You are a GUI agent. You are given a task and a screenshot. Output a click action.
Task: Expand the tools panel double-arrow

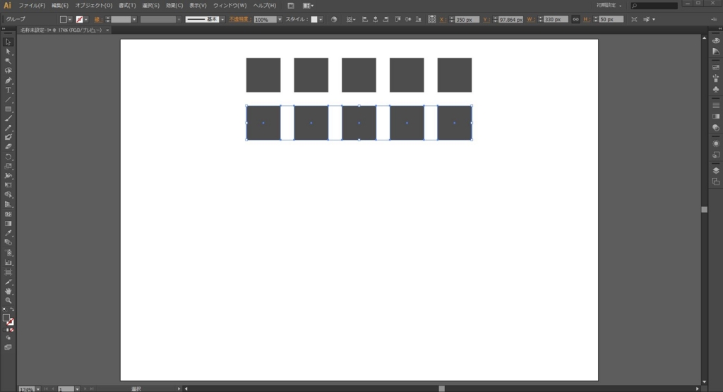point(4,28)
